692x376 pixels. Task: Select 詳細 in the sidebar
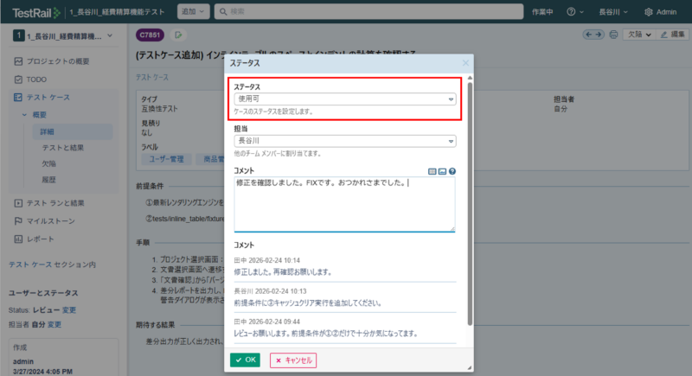click(x=73, y=131)
